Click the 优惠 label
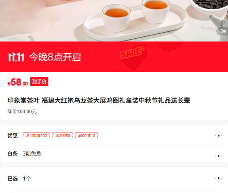 tap(13, 135)
